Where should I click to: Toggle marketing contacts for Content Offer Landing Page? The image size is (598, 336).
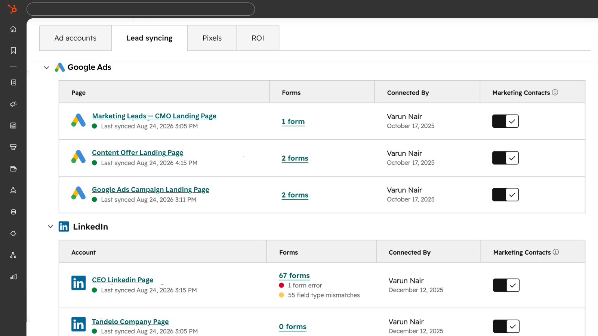click(505, 158)
